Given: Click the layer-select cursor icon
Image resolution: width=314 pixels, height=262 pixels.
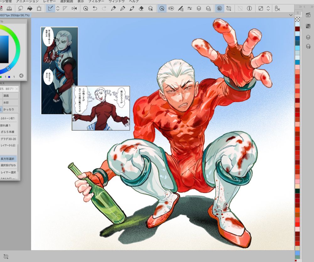Looking at the screenshot, I should (150, 8).
